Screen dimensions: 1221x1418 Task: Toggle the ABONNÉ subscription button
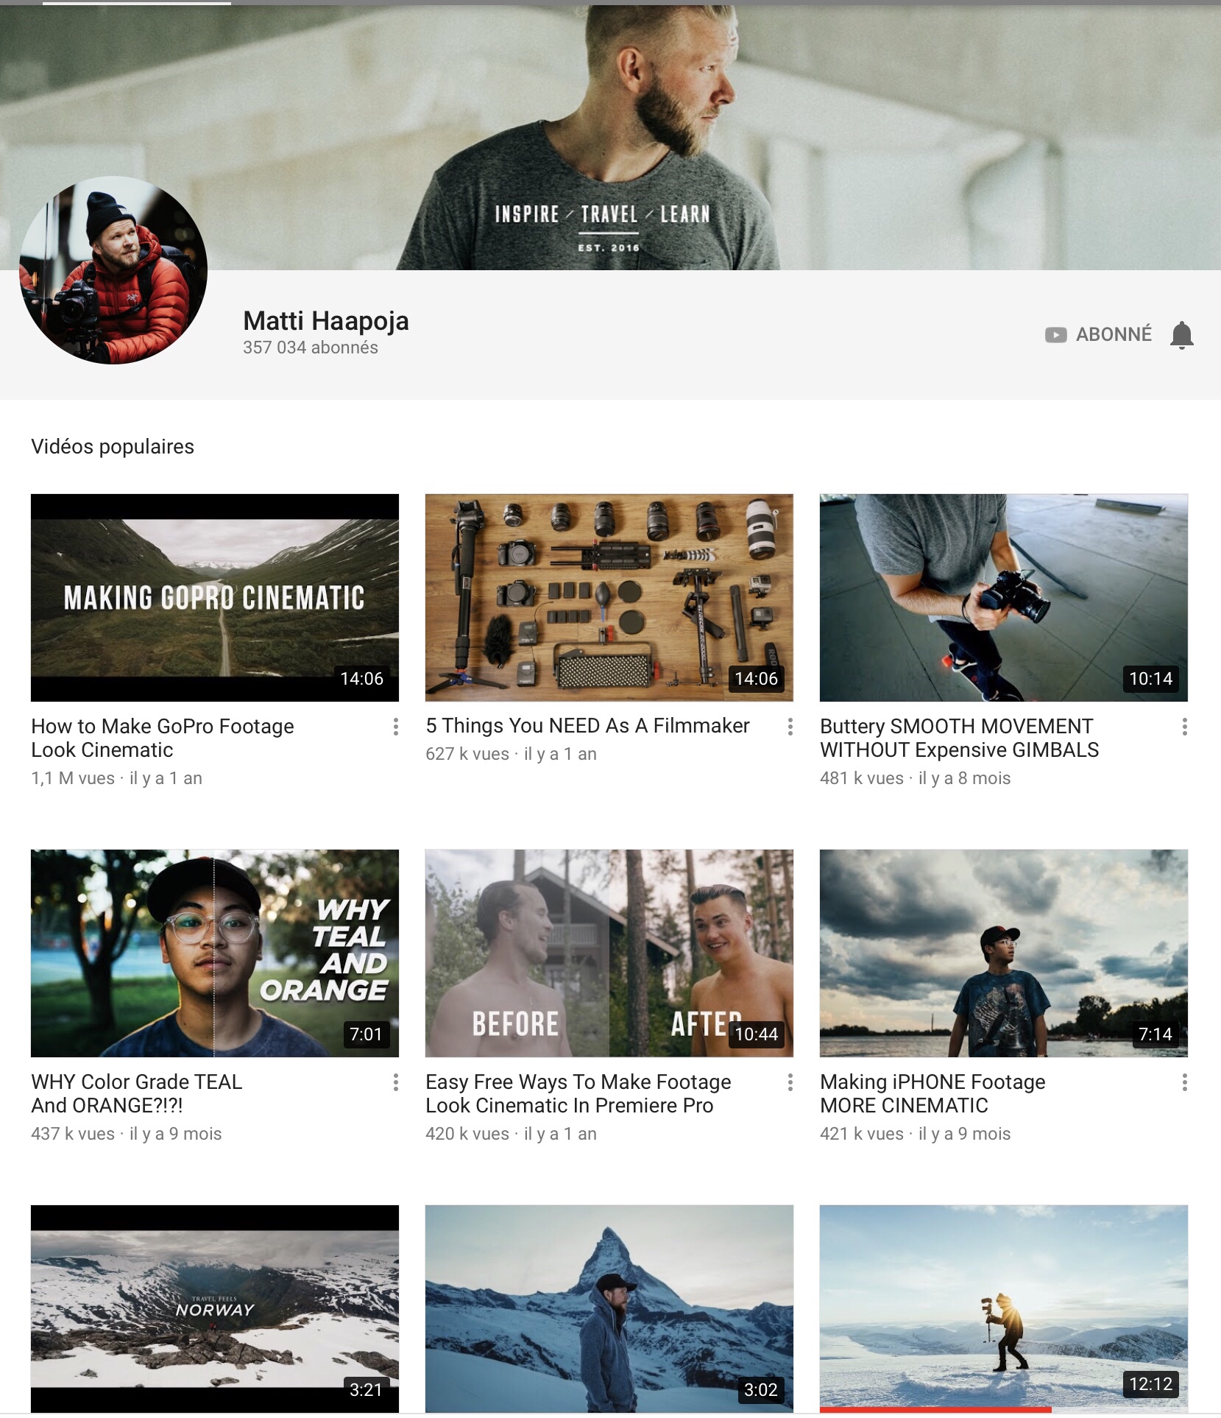pyautogui.click(x=1113, y=335)
